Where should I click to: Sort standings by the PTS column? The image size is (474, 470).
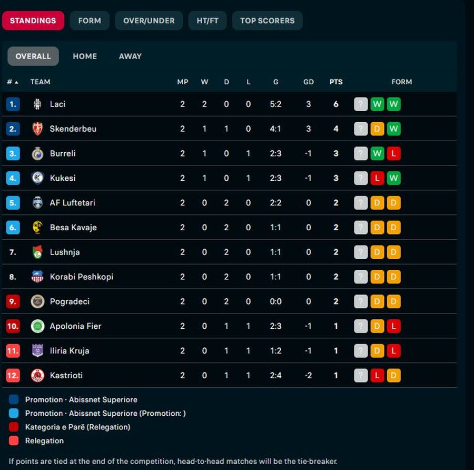(x=336, y=82)
